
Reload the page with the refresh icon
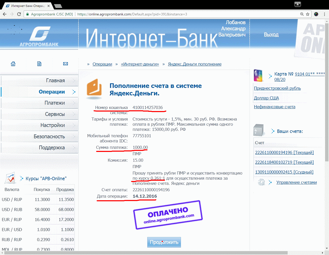19,14
